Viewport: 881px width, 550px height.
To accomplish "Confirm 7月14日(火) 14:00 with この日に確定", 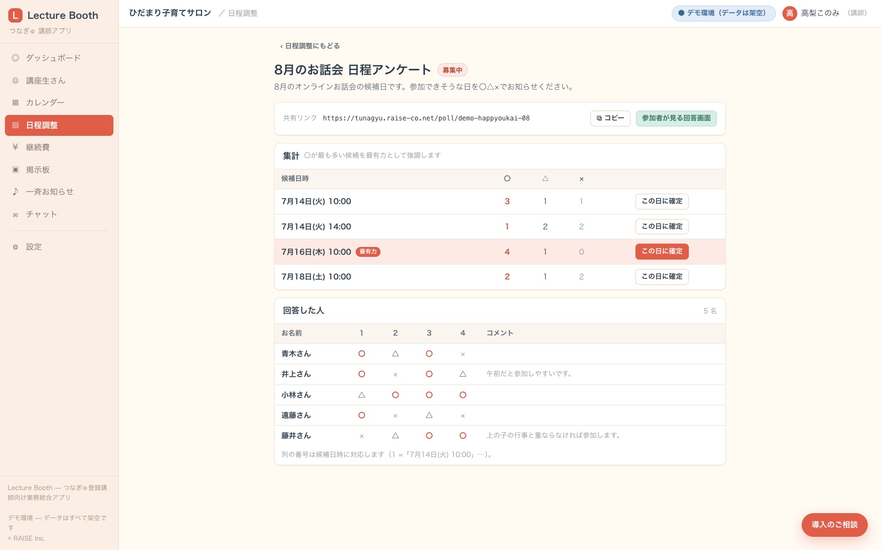I will click(662, 227).
